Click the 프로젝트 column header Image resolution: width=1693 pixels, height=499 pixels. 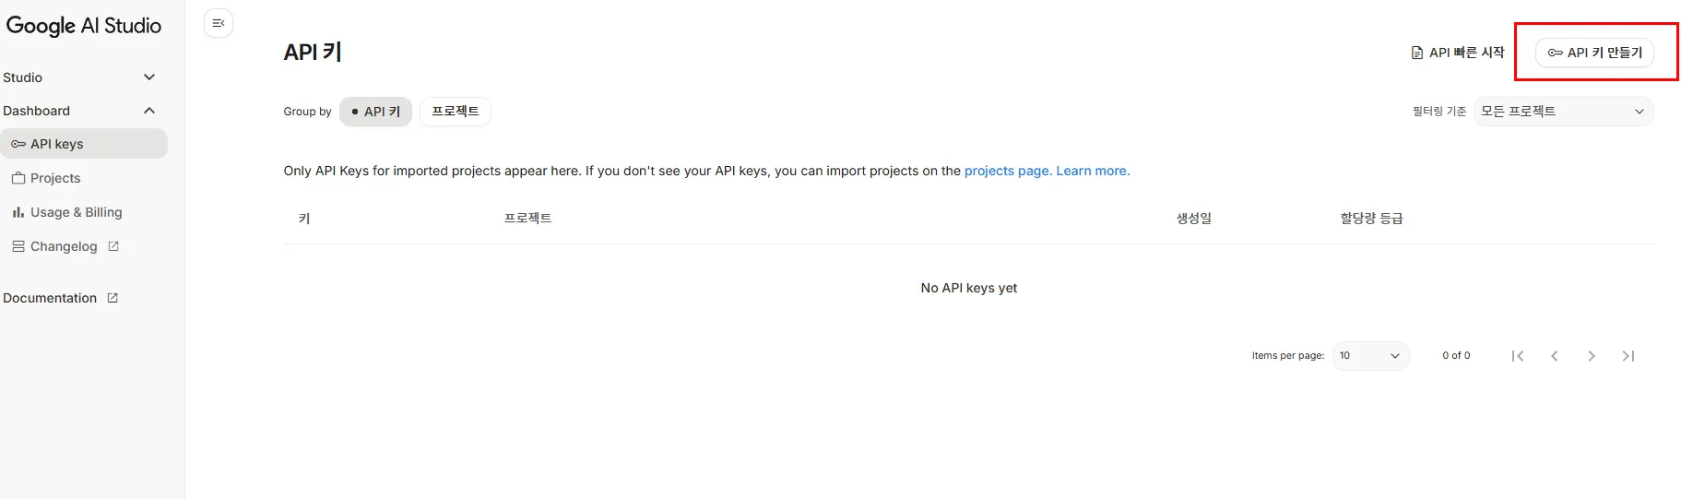coord(527,219)
